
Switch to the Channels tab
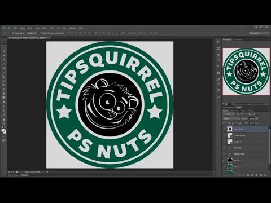pyautogui.click(x=234, y=111)
